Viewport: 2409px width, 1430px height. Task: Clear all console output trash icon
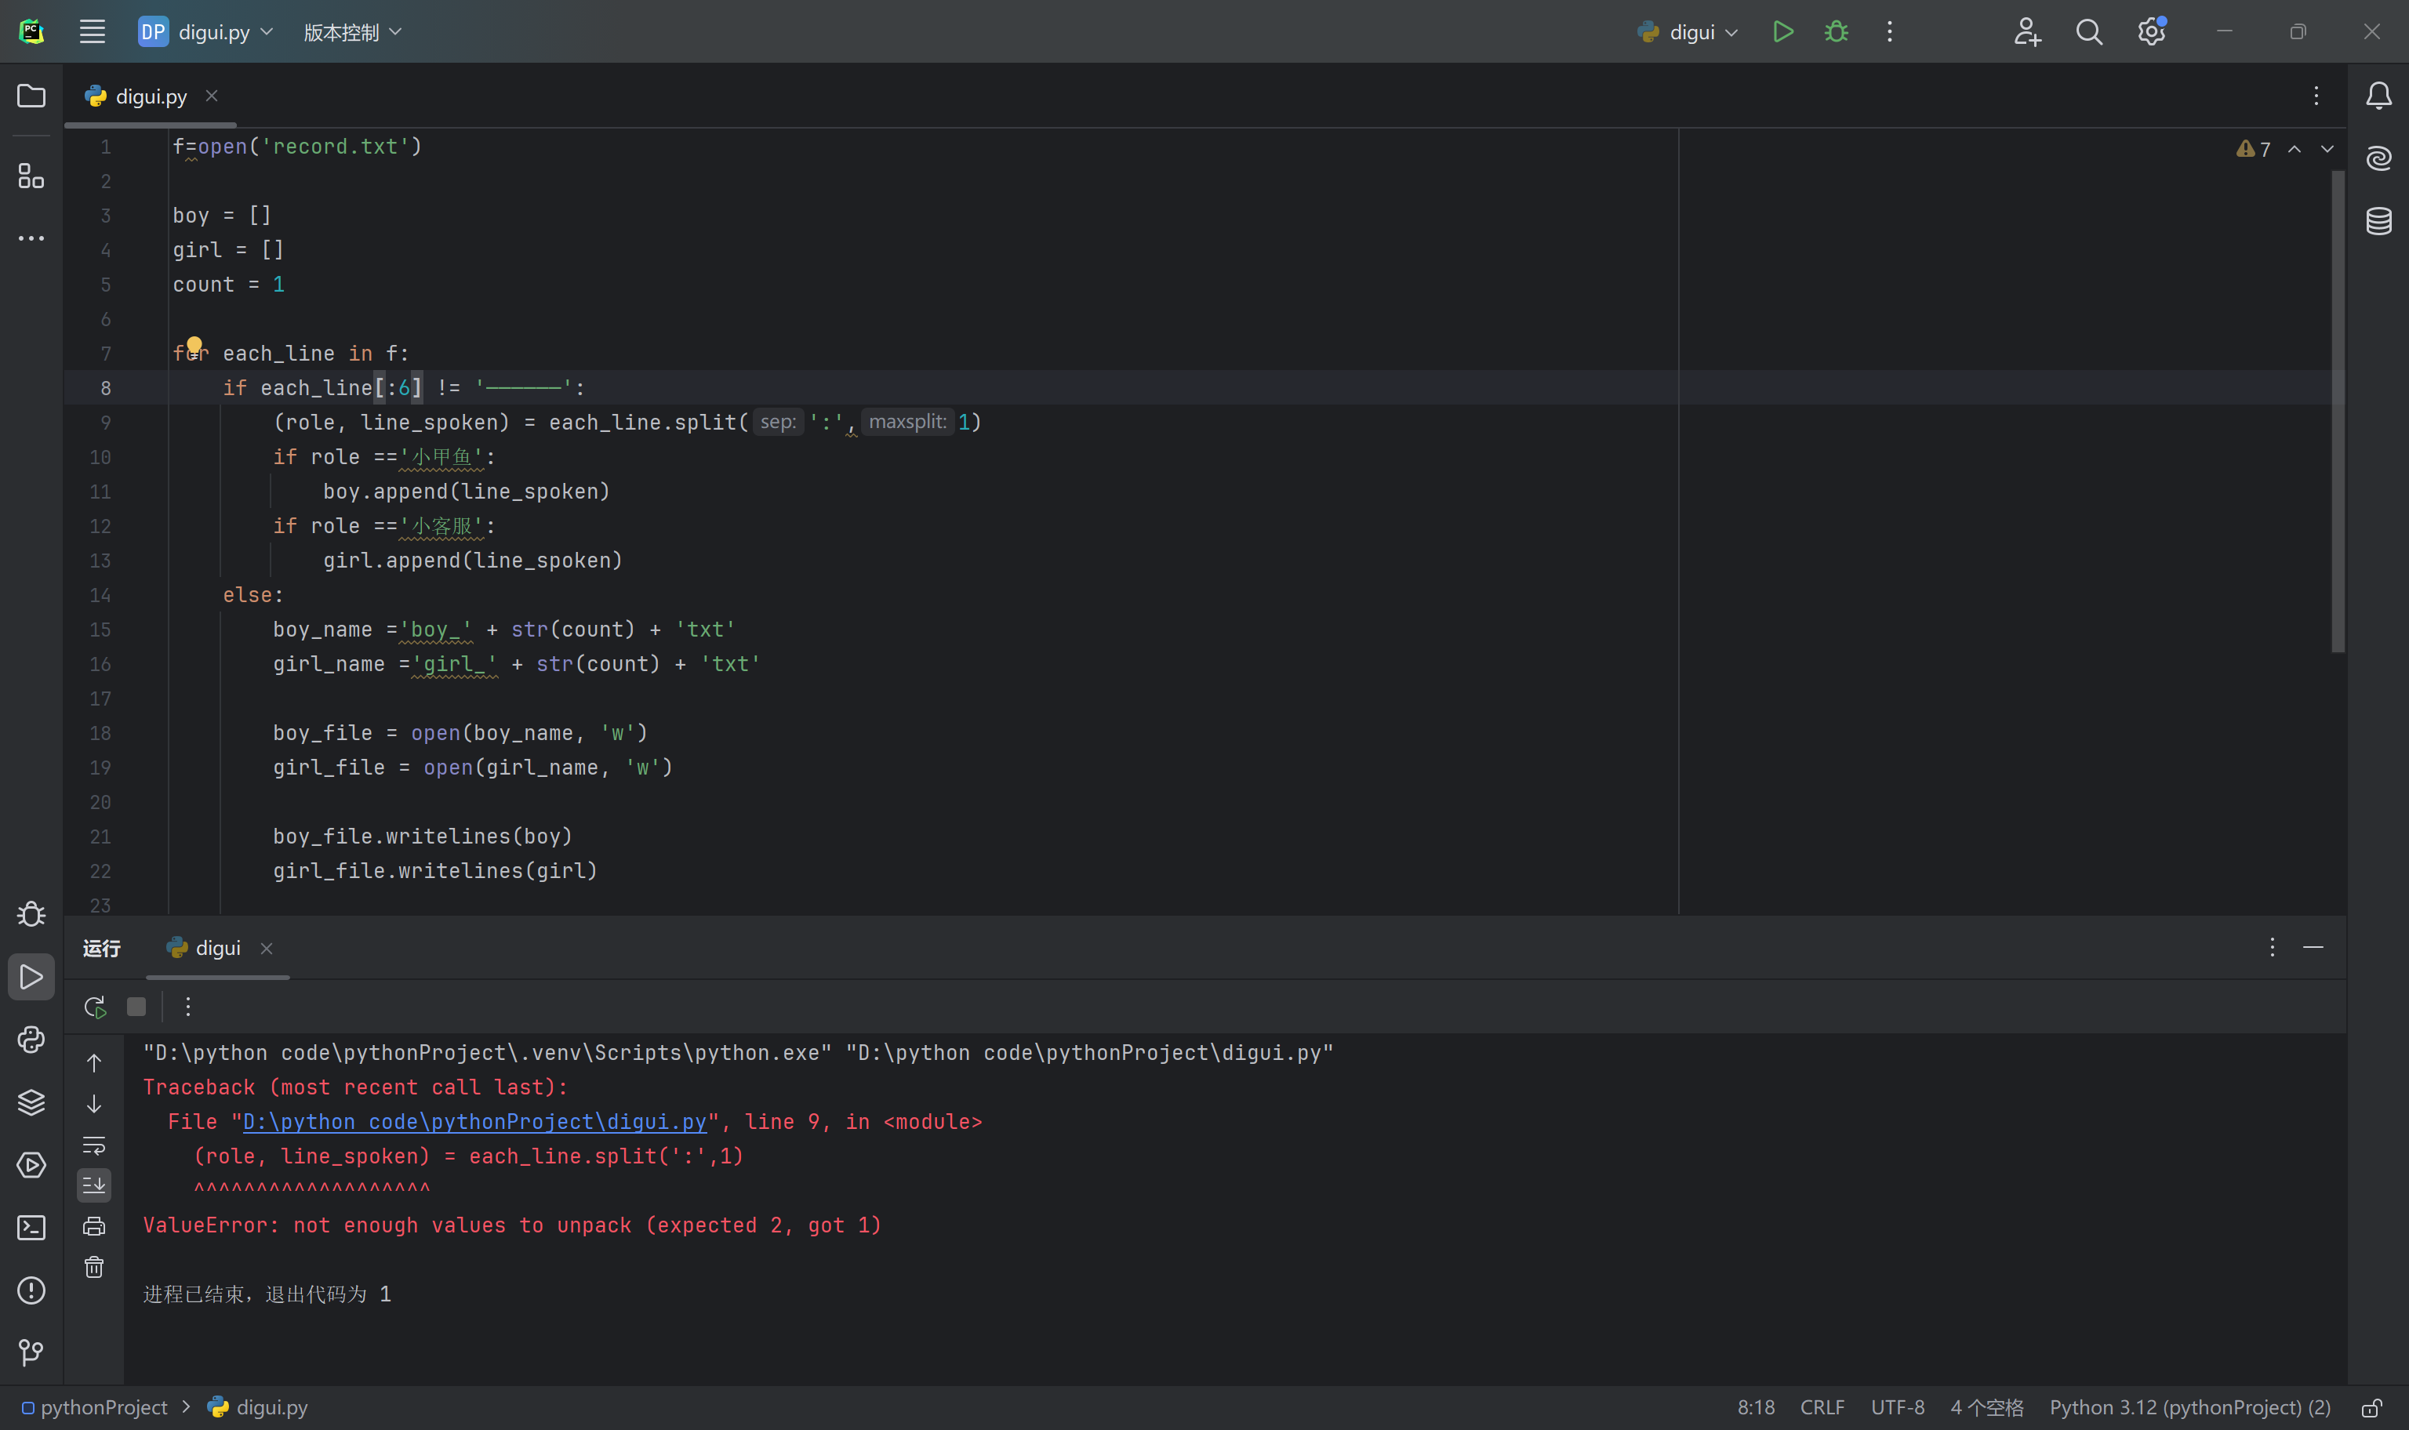point(93,1267)
